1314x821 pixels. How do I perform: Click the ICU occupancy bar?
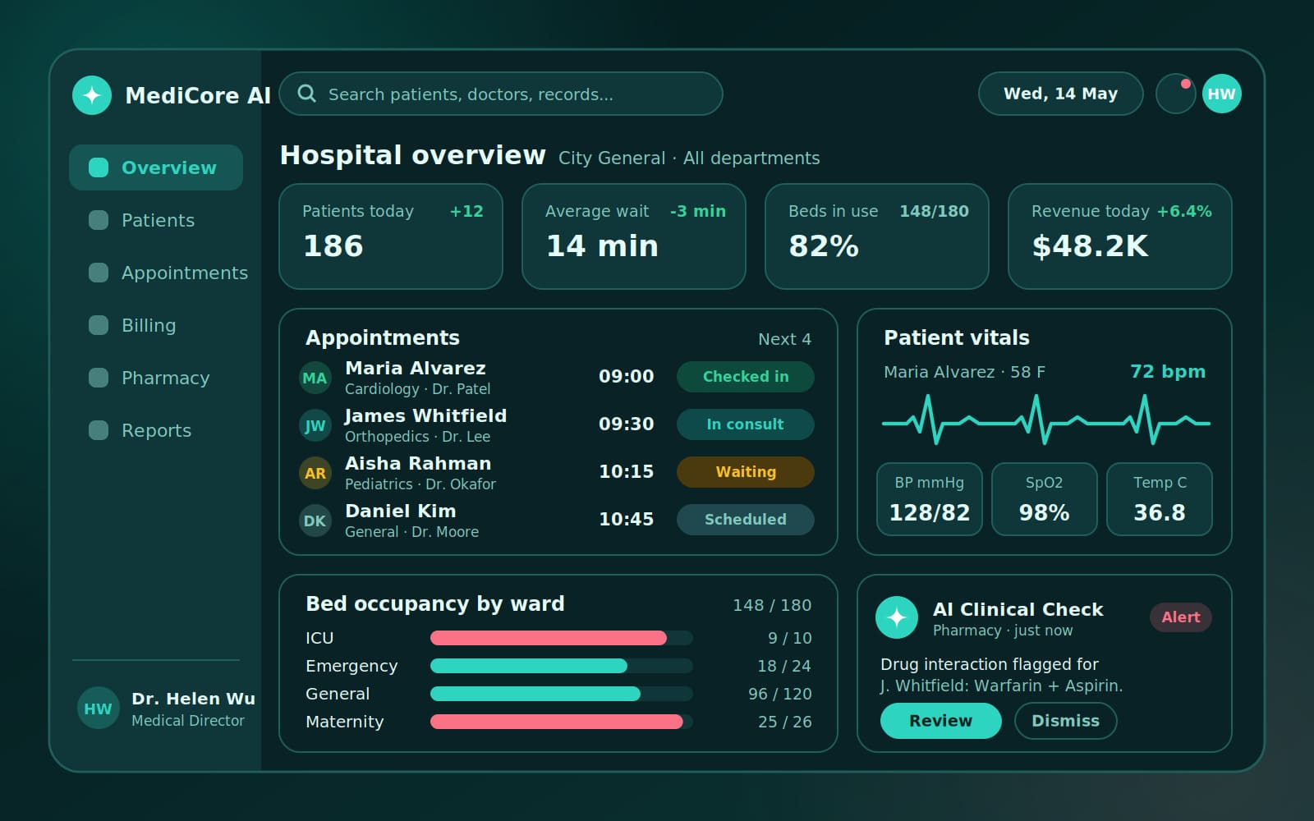point(562,638)
